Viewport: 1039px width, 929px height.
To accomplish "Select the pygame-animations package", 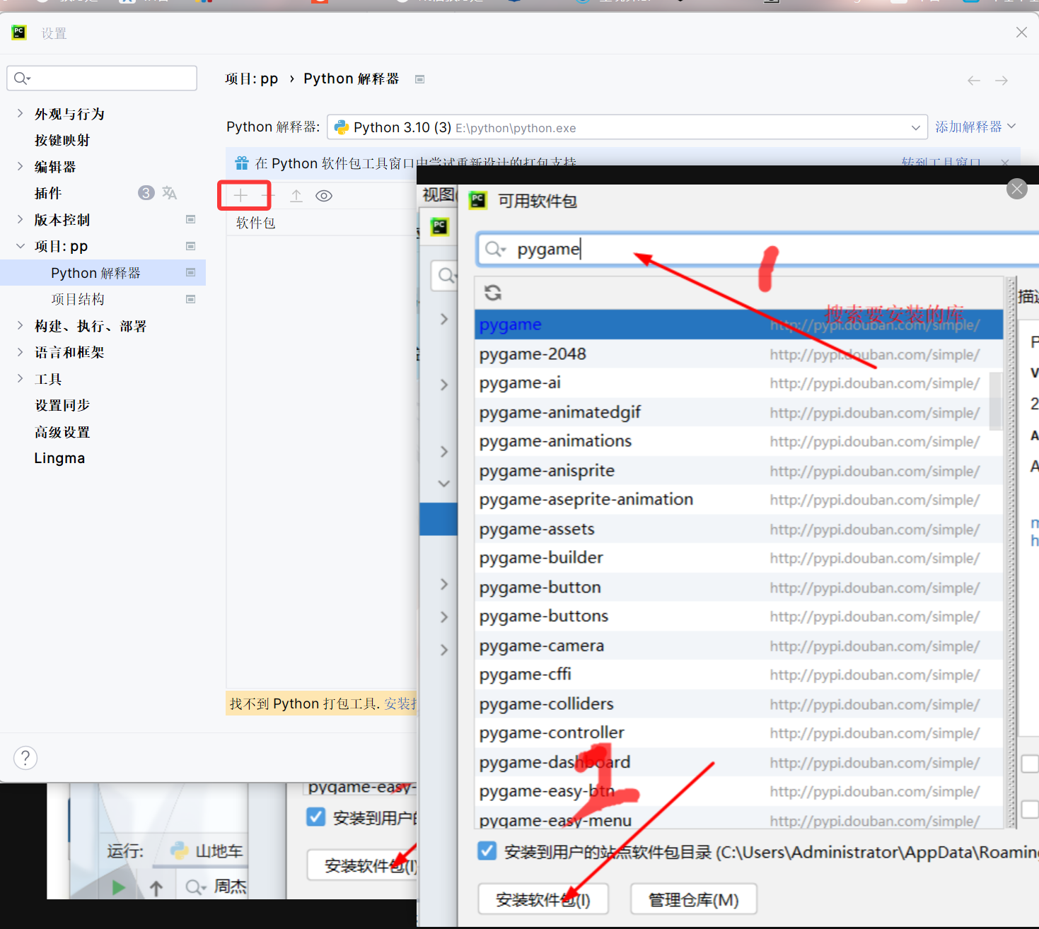I will [x=738, y=441].
